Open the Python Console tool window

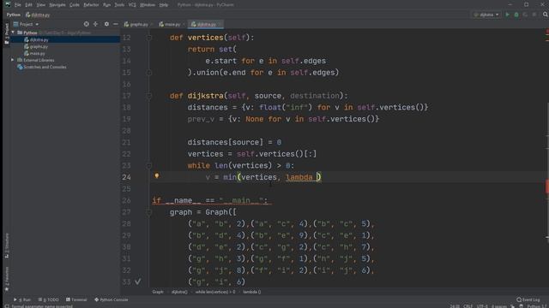(112, 299)
